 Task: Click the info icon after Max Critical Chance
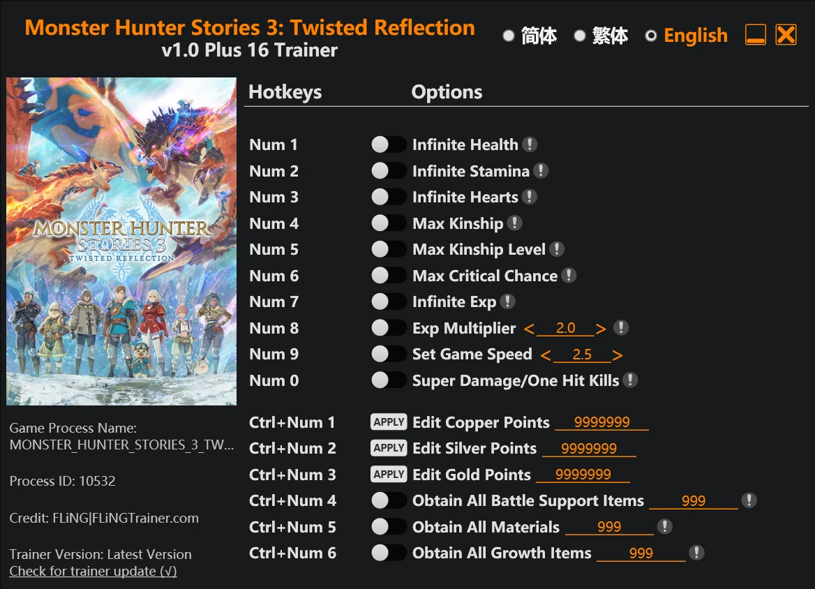coord(569,275)
